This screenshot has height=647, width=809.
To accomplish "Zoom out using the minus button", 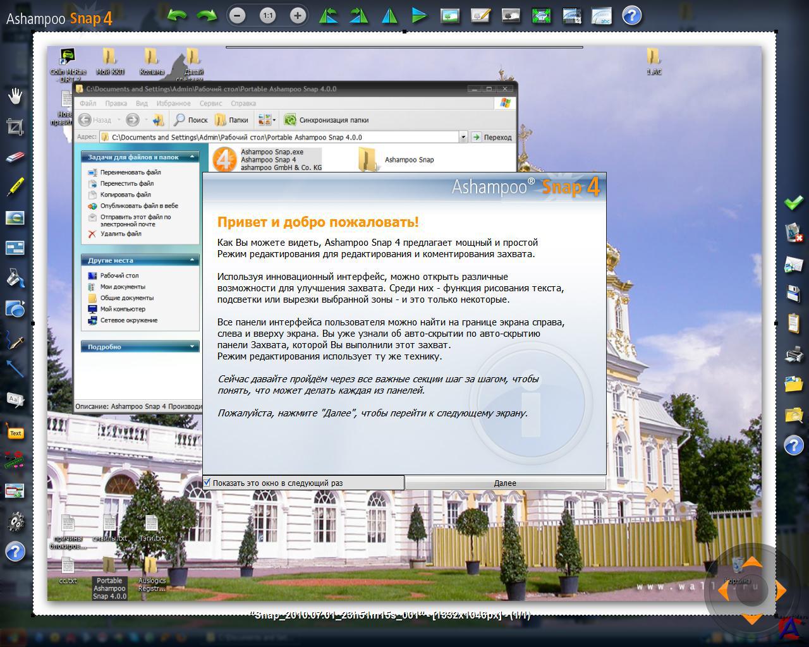I will [x=237, y=15].
